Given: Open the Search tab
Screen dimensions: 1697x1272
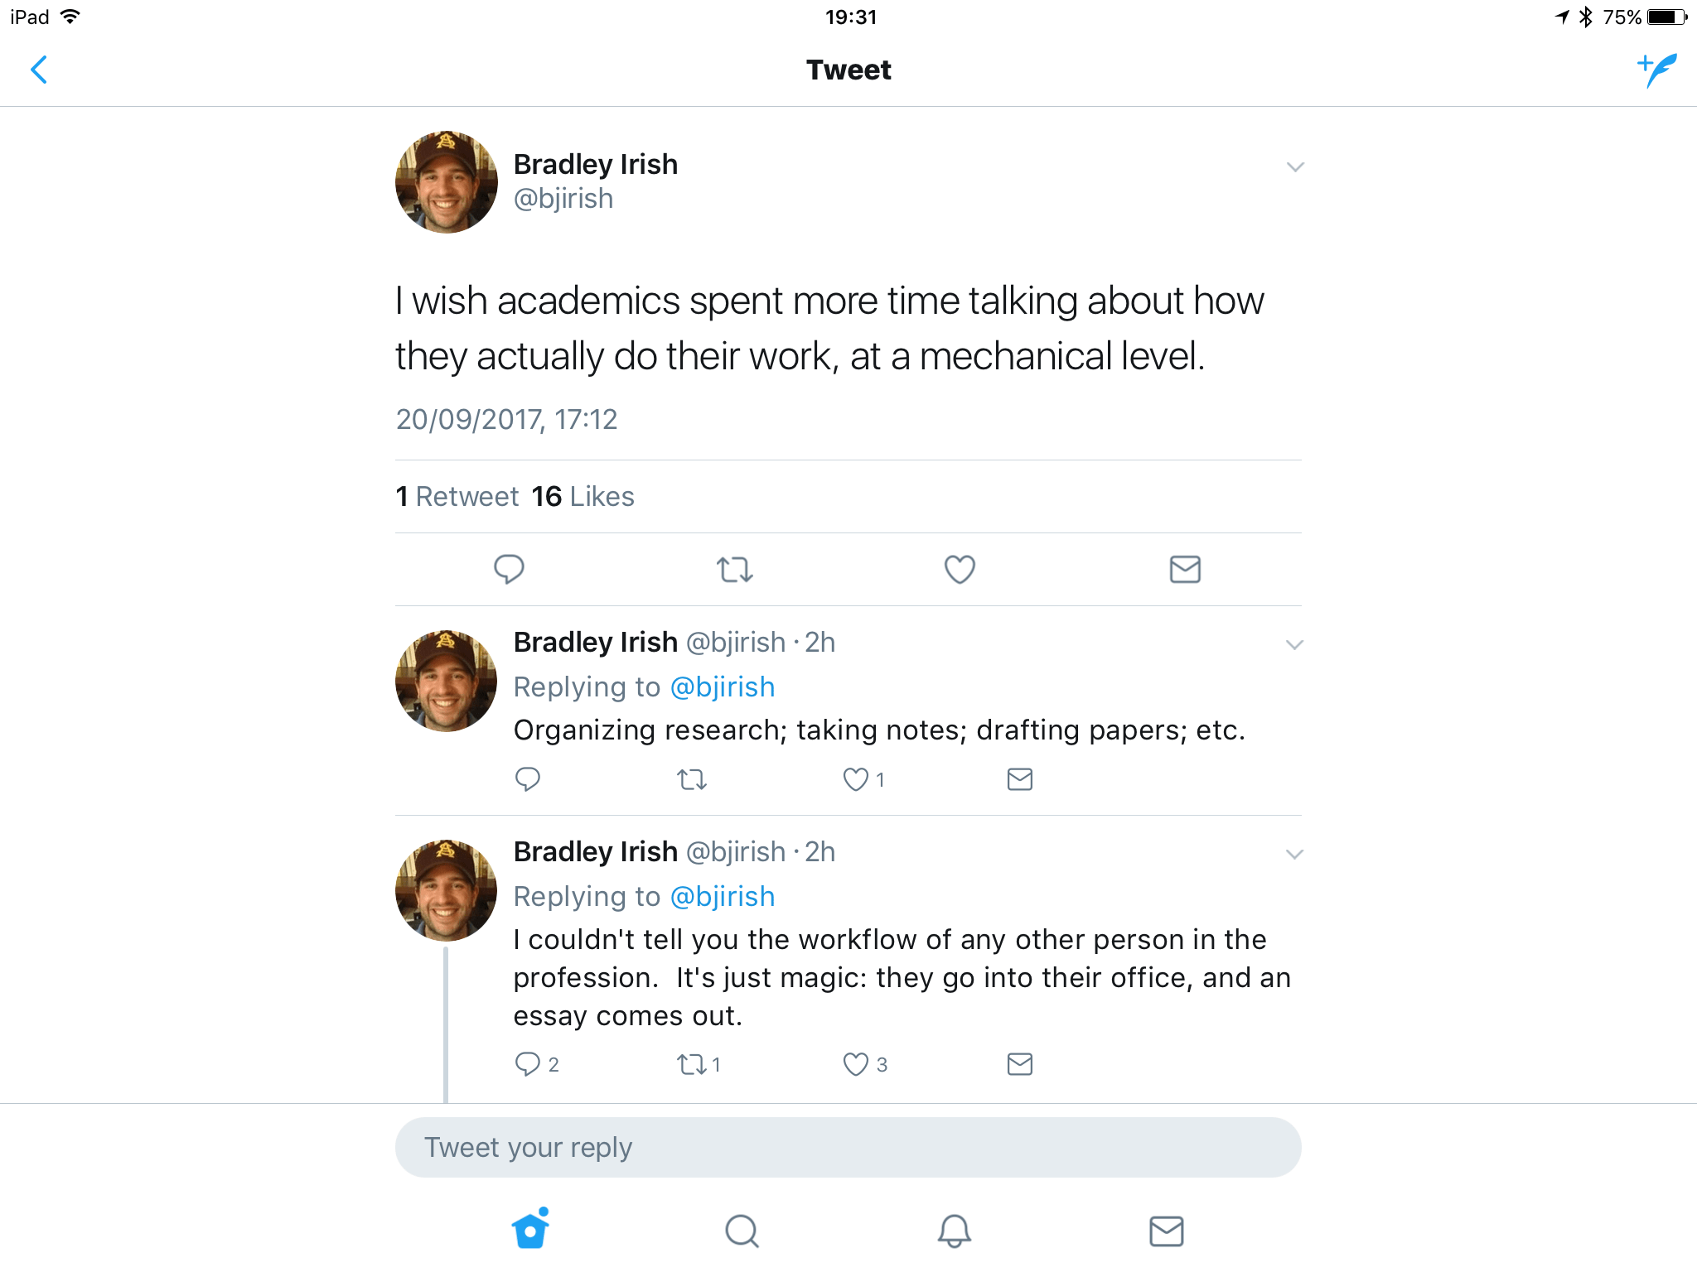Looking at the screenshot, I should pos(742,1231).
